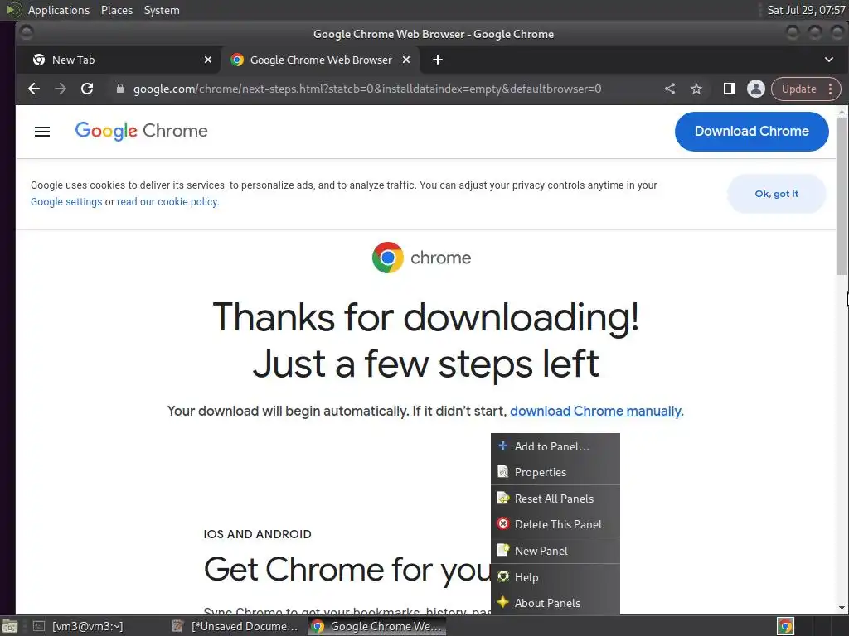Screen dimensions: 849x636
Task: Click the page vertical scrollbar
Action: (x=842, y=195)
